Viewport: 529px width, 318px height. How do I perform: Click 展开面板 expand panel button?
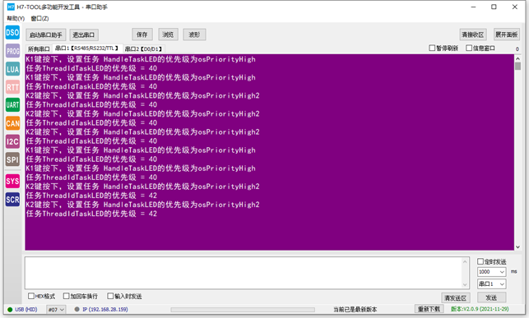(x=506, y=35)
